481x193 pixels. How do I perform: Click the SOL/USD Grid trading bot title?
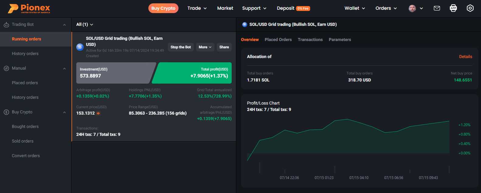pos(124,41)
